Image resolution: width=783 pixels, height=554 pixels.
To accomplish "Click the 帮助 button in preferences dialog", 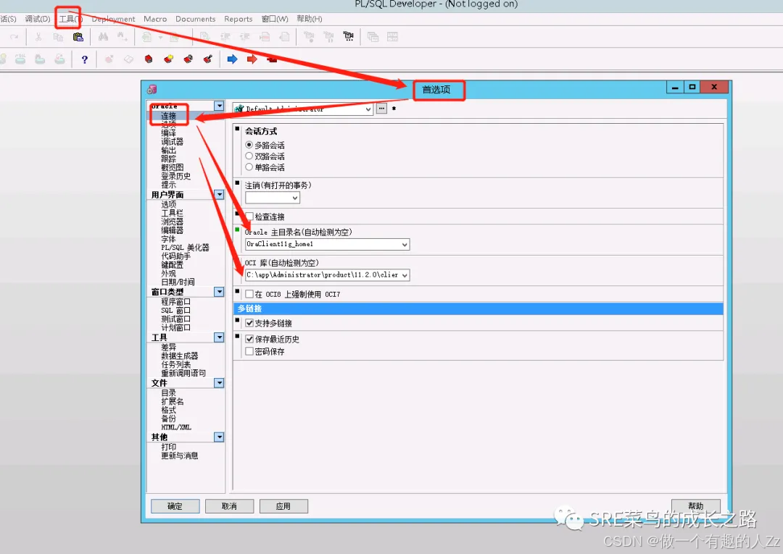I will [695, 505].
